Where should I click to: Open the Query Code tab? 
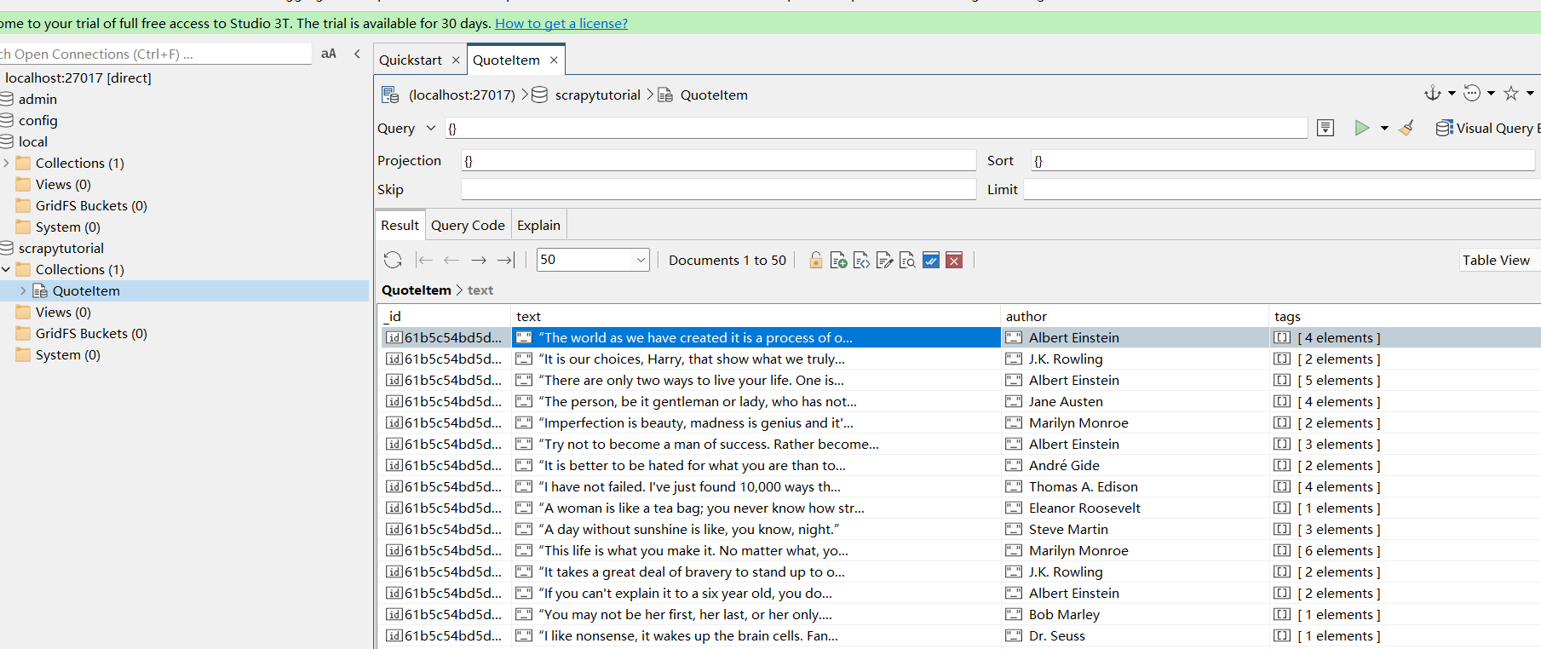(468, 225)
